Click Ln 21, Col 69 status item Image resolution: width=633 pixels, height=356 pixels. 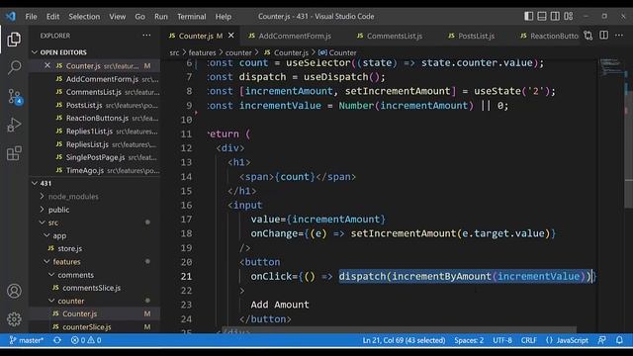(404, 340)
